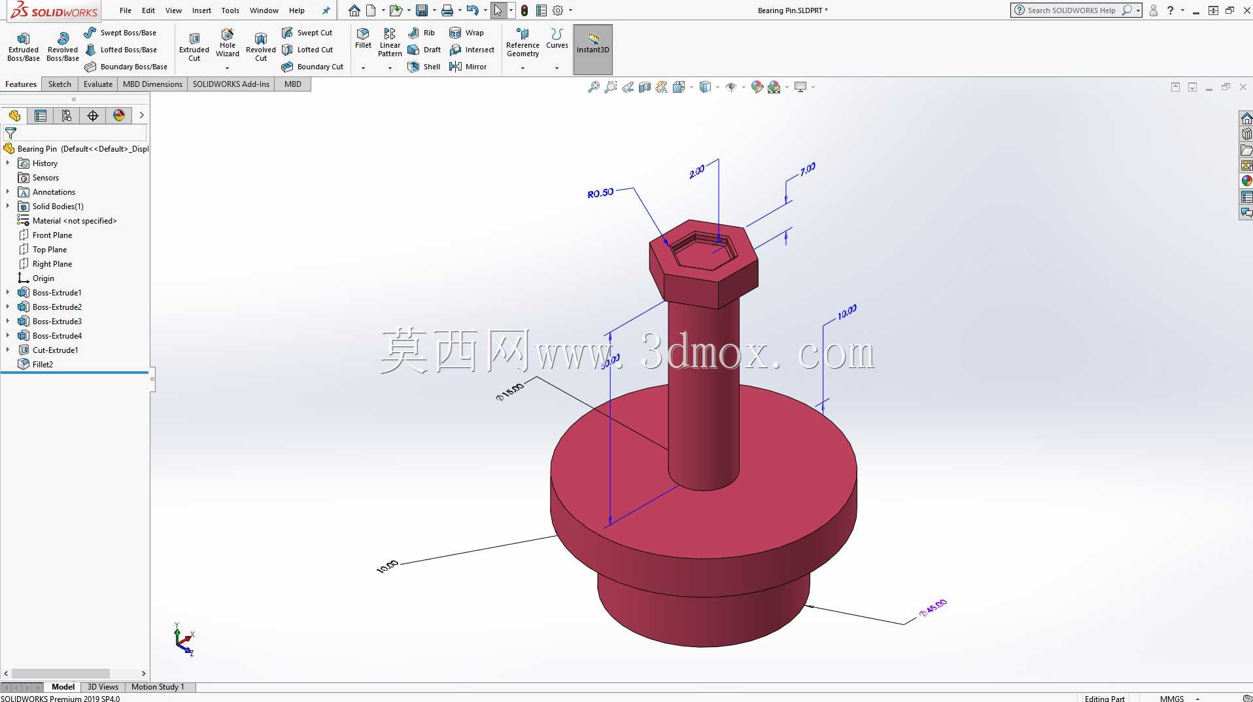1253x702 pixels.
Task: Expand the Cut-Extrude1 feature
Action: pyautogui.click(x=8, y=350)
